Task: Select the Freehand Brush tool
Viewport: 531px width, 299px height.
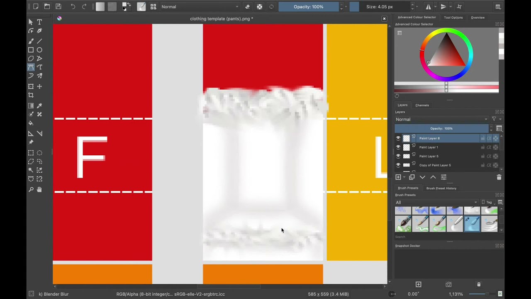Action: point(31,41)
